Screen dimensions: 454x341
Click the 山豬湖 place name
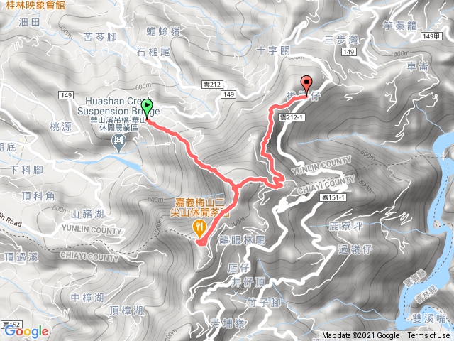[x=87, y=215]
